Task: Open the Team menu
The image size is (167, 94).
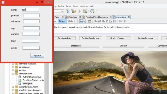Action: pyautogui.click(x=69, y=7)
